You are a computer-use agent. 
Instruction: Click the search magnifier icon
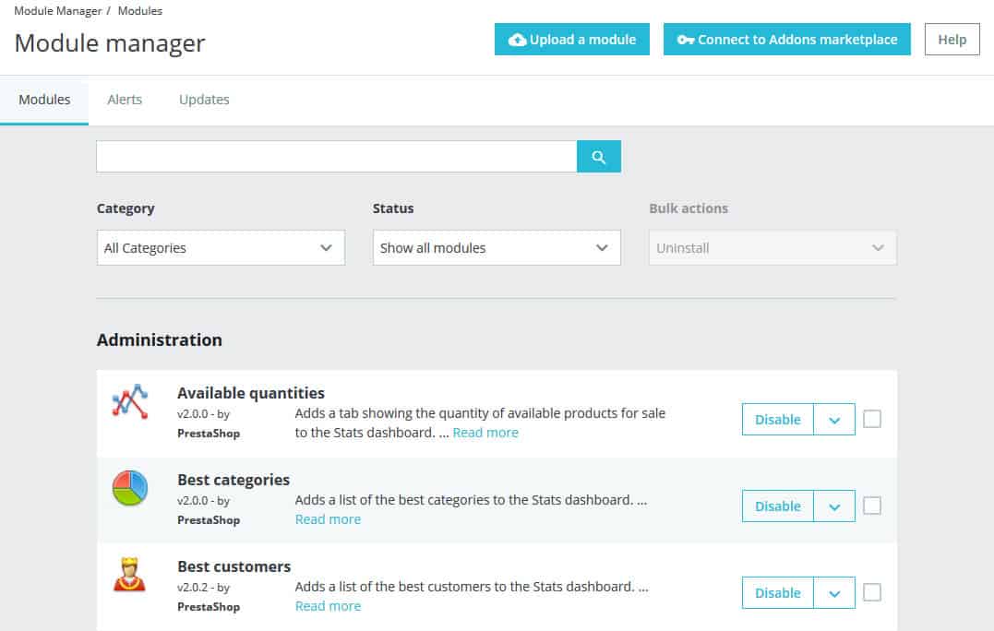coord(598,156)
